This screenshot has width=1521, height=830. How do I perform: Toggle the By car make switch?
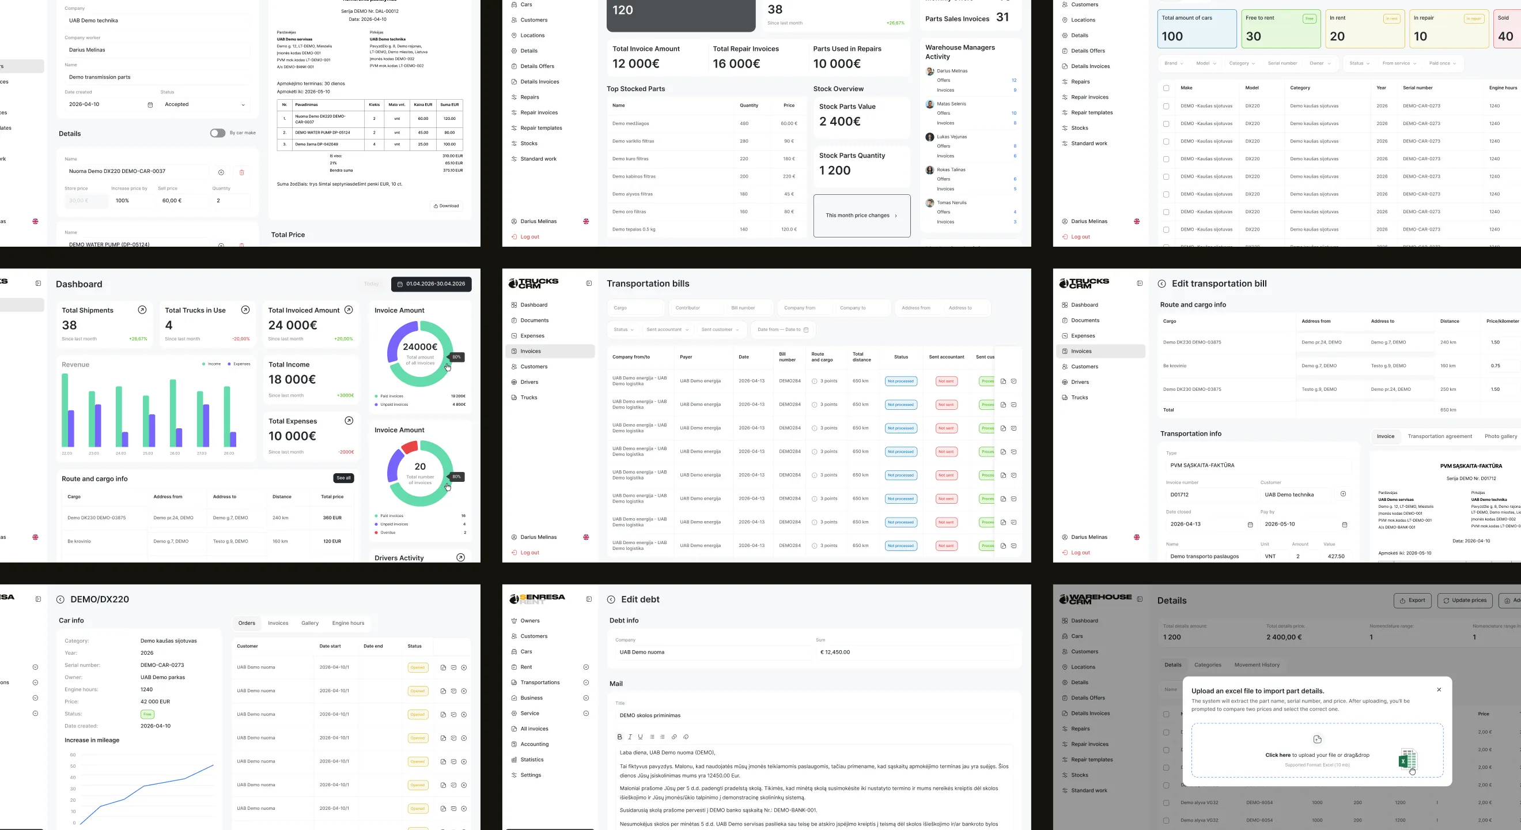click(x=217, y=133)
